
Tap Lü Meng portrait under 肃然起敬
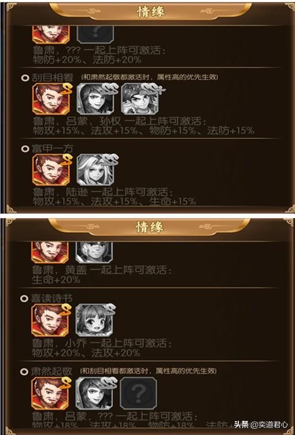(x=94, y=393)
